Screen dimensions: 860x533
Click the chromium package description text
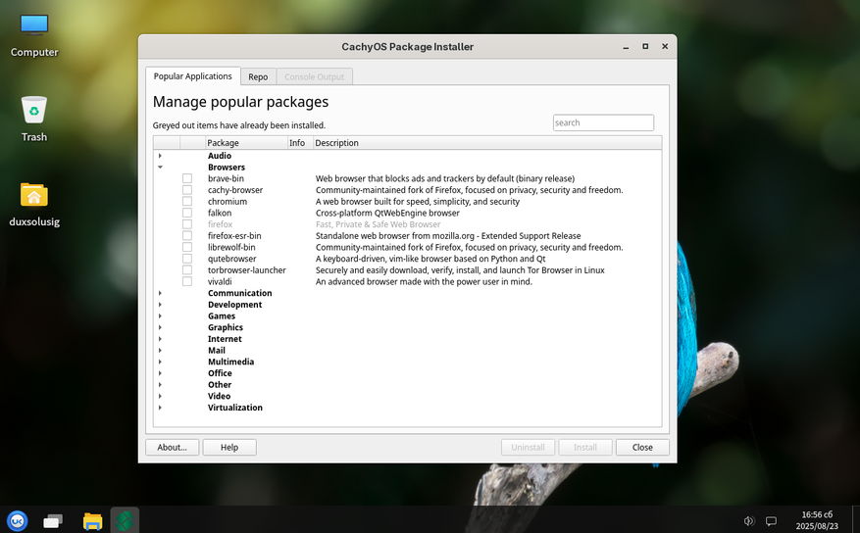[418, 202]
